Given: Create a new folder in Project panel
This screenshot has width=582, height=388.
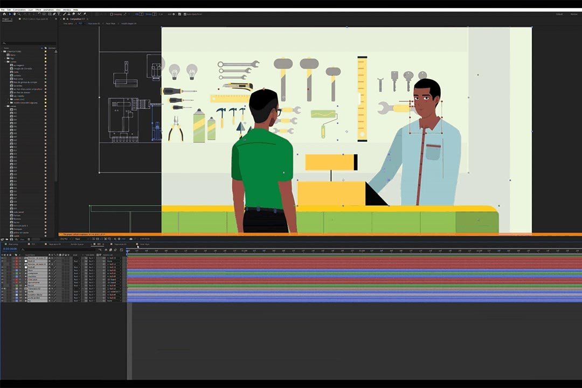Looking at the screenshot, I should pyautogui.click(x=6, y=239).
